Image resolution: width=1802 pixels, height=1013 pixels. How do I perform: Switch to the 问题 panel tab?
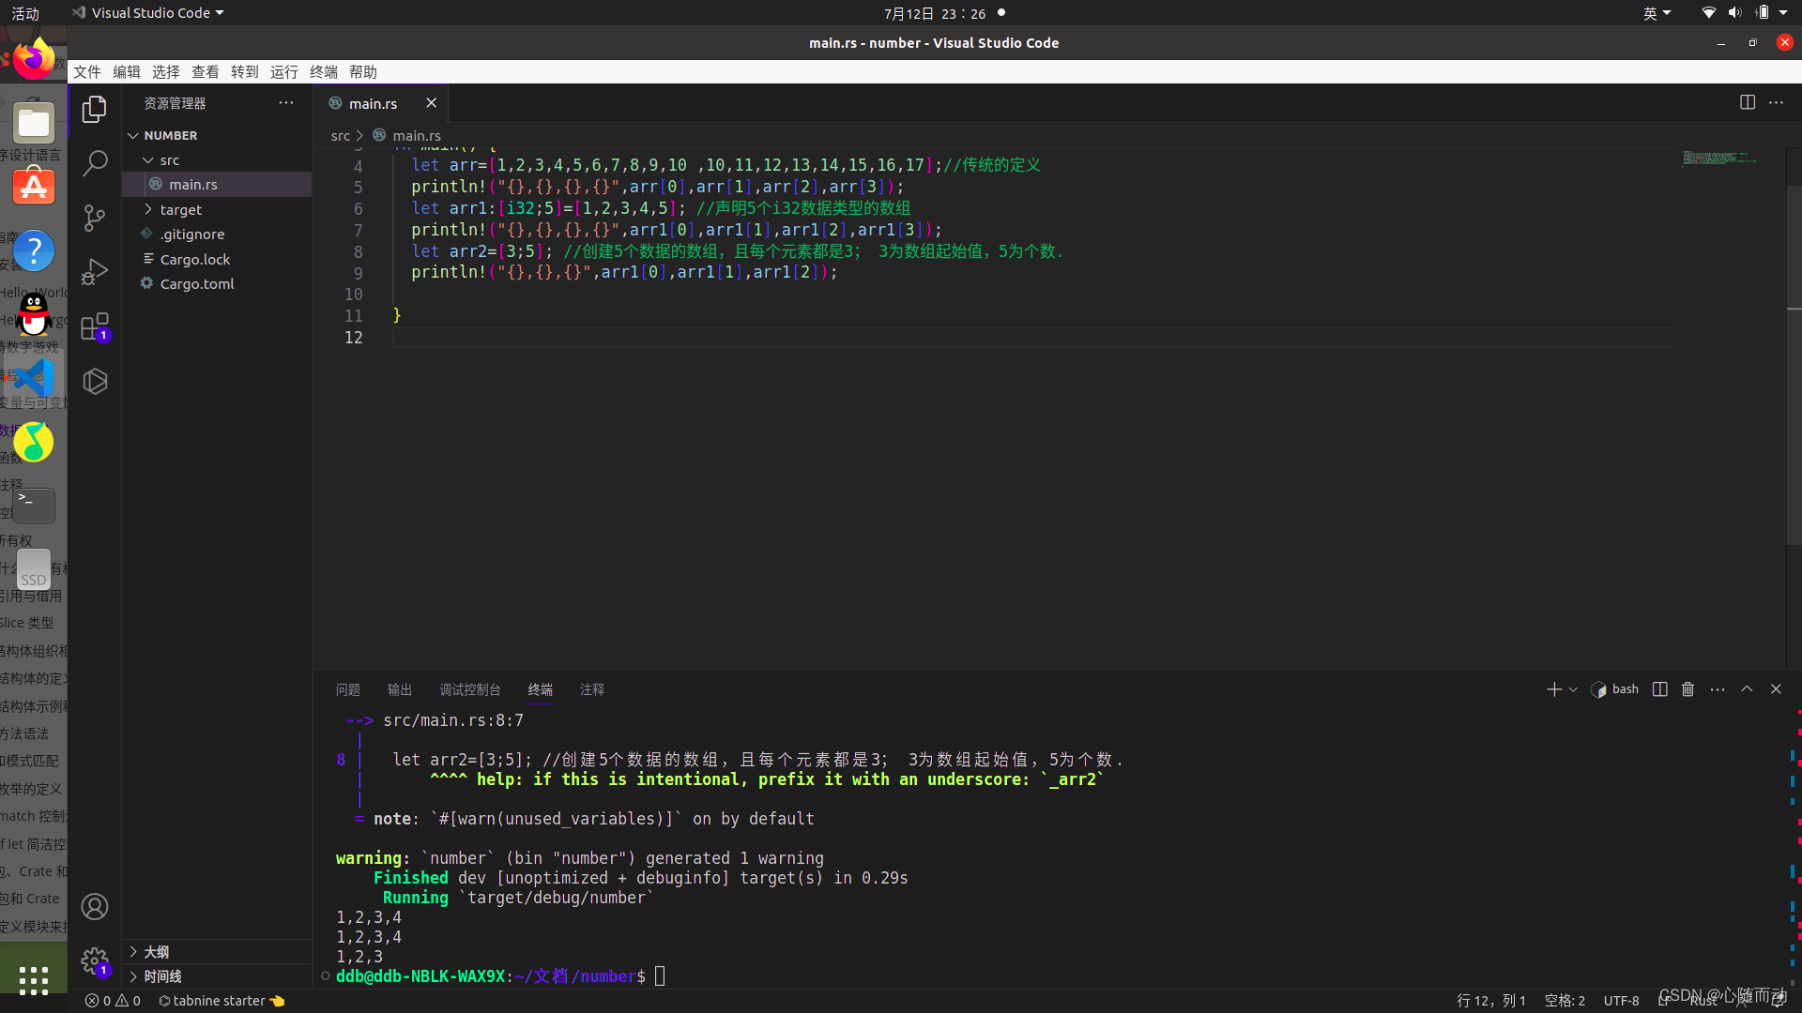(347, 689)
